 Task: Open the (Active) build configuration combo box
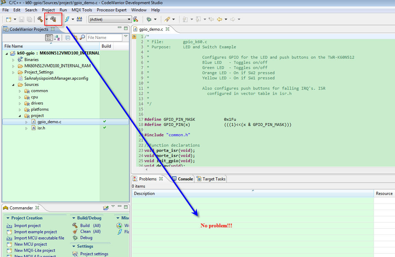pos(110,19)
